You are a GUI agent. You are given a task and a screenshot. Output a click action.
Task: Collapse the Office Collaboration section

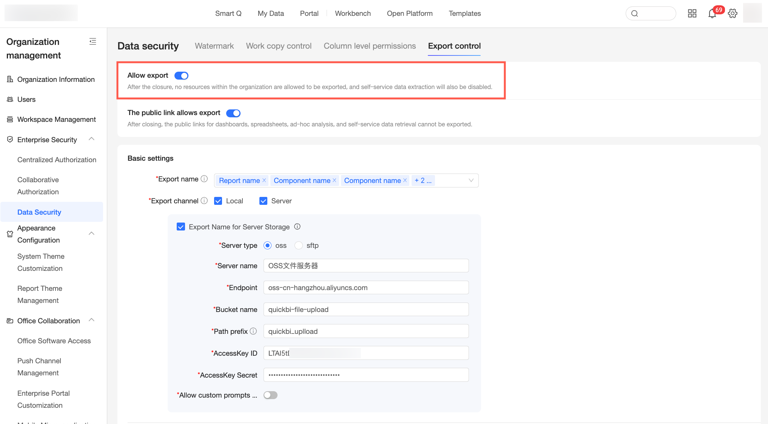[x=91, y=320]
